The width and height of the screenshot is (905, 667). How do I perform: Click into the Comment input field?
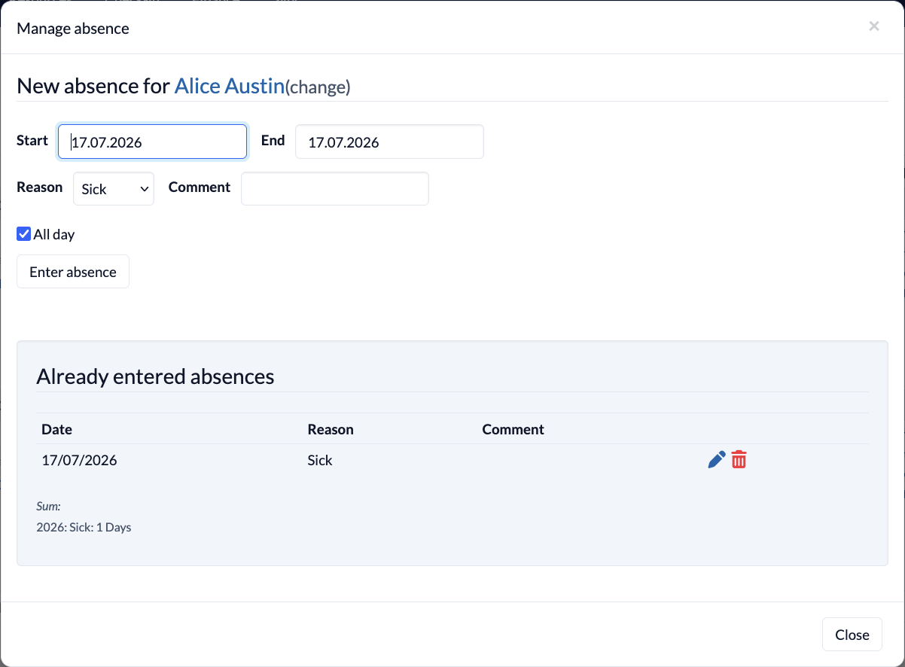tap(335, 189)
